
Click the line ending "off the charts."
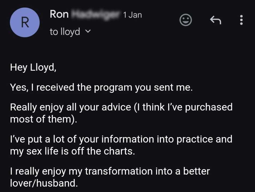click(x=72, y=151)
